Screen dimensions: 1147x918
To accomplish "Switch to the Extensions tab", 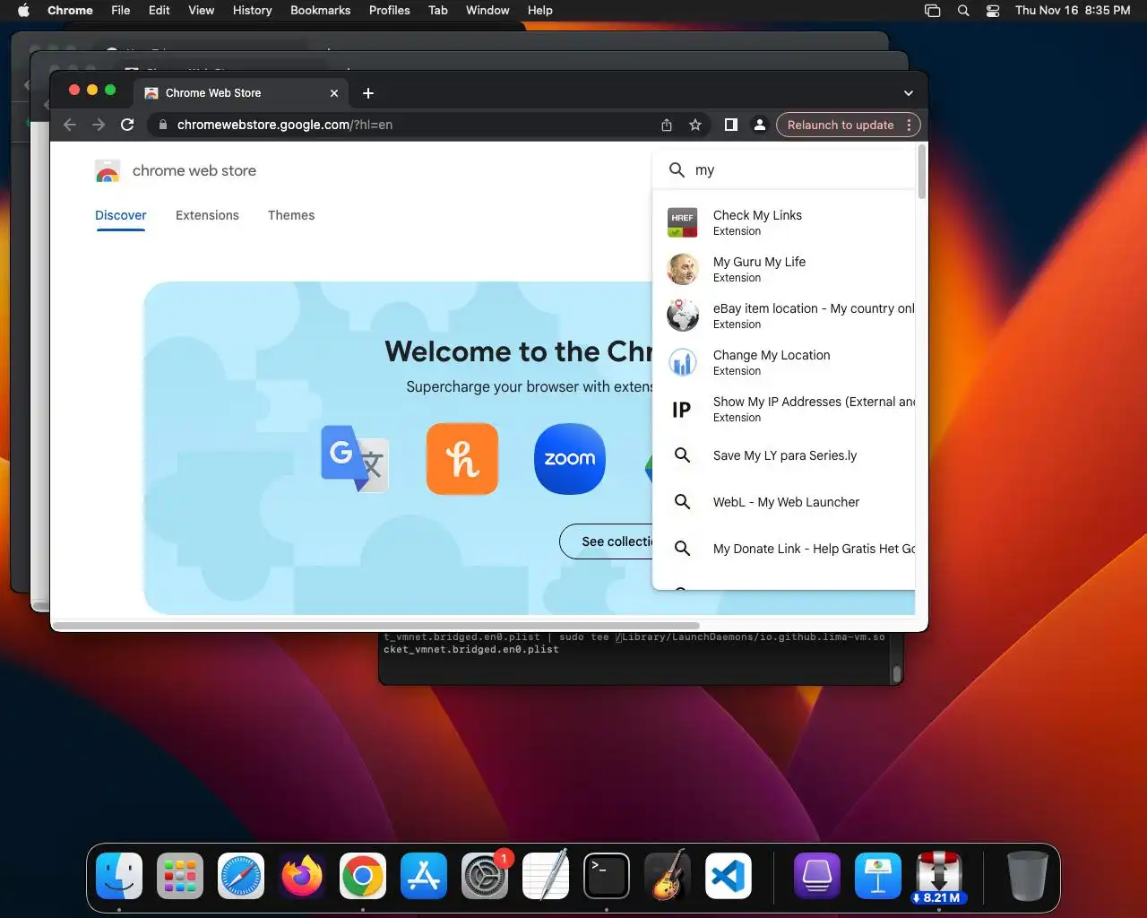I will 207,215.
